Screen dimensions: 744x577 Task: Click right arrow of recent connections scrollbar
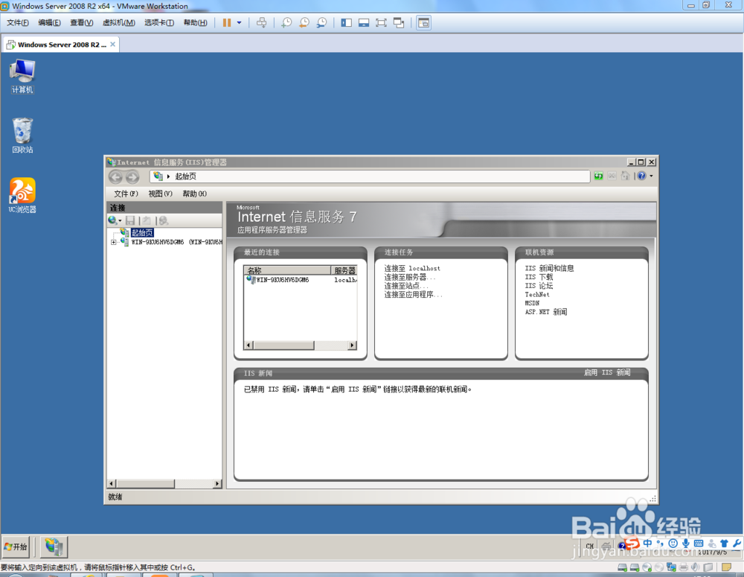[352, 345]
